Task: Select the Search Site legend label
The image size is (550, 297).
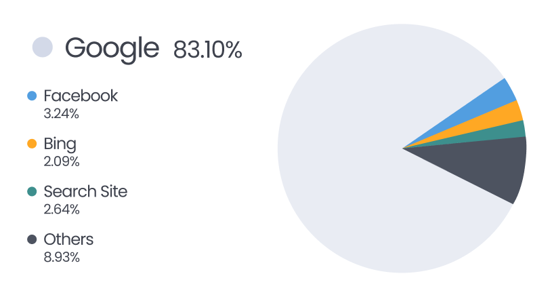Action: click(85, 191)
